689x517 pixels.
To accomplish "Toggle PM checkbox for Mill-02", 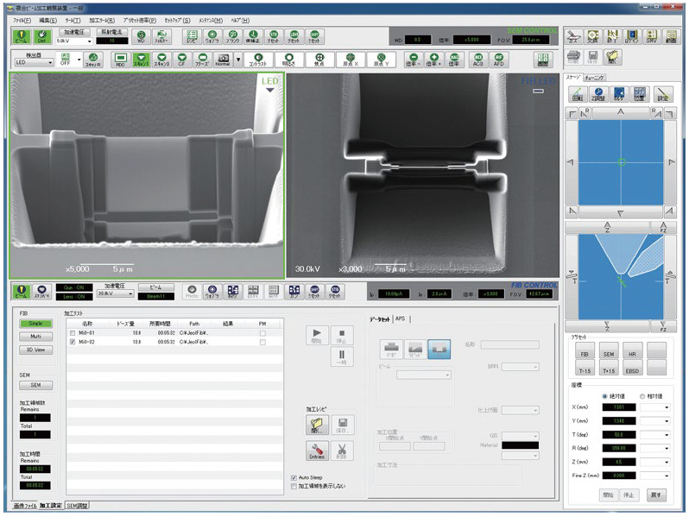I will click(262, 342).
